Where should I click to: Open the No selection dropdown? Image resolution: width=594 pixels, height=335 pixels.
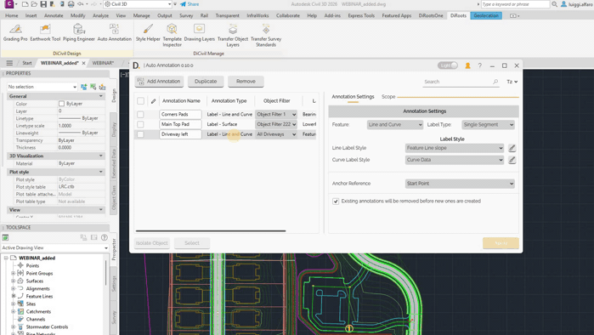(x=42, y=87)
